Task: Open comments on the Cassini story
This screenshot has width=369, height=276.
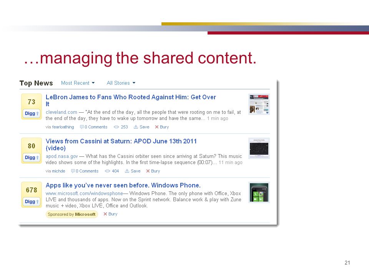Action: coord(85,171)
